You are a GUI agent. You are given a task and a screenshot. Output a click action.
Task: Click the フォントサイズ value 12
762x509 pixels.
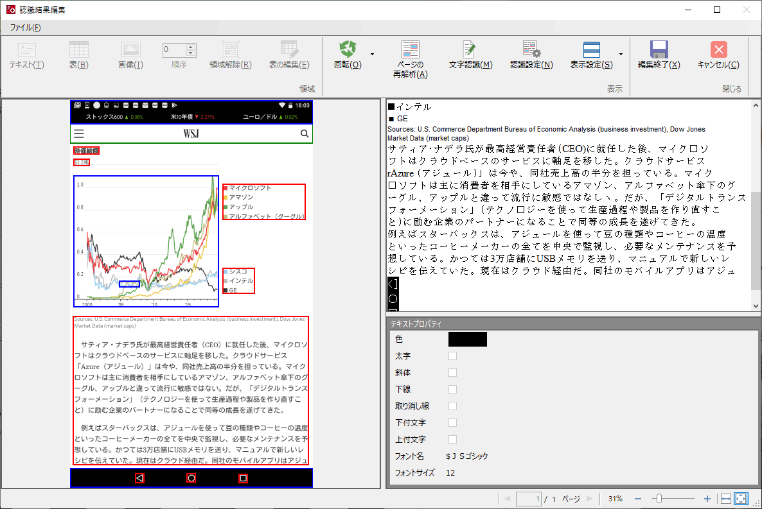click(450, 472)
